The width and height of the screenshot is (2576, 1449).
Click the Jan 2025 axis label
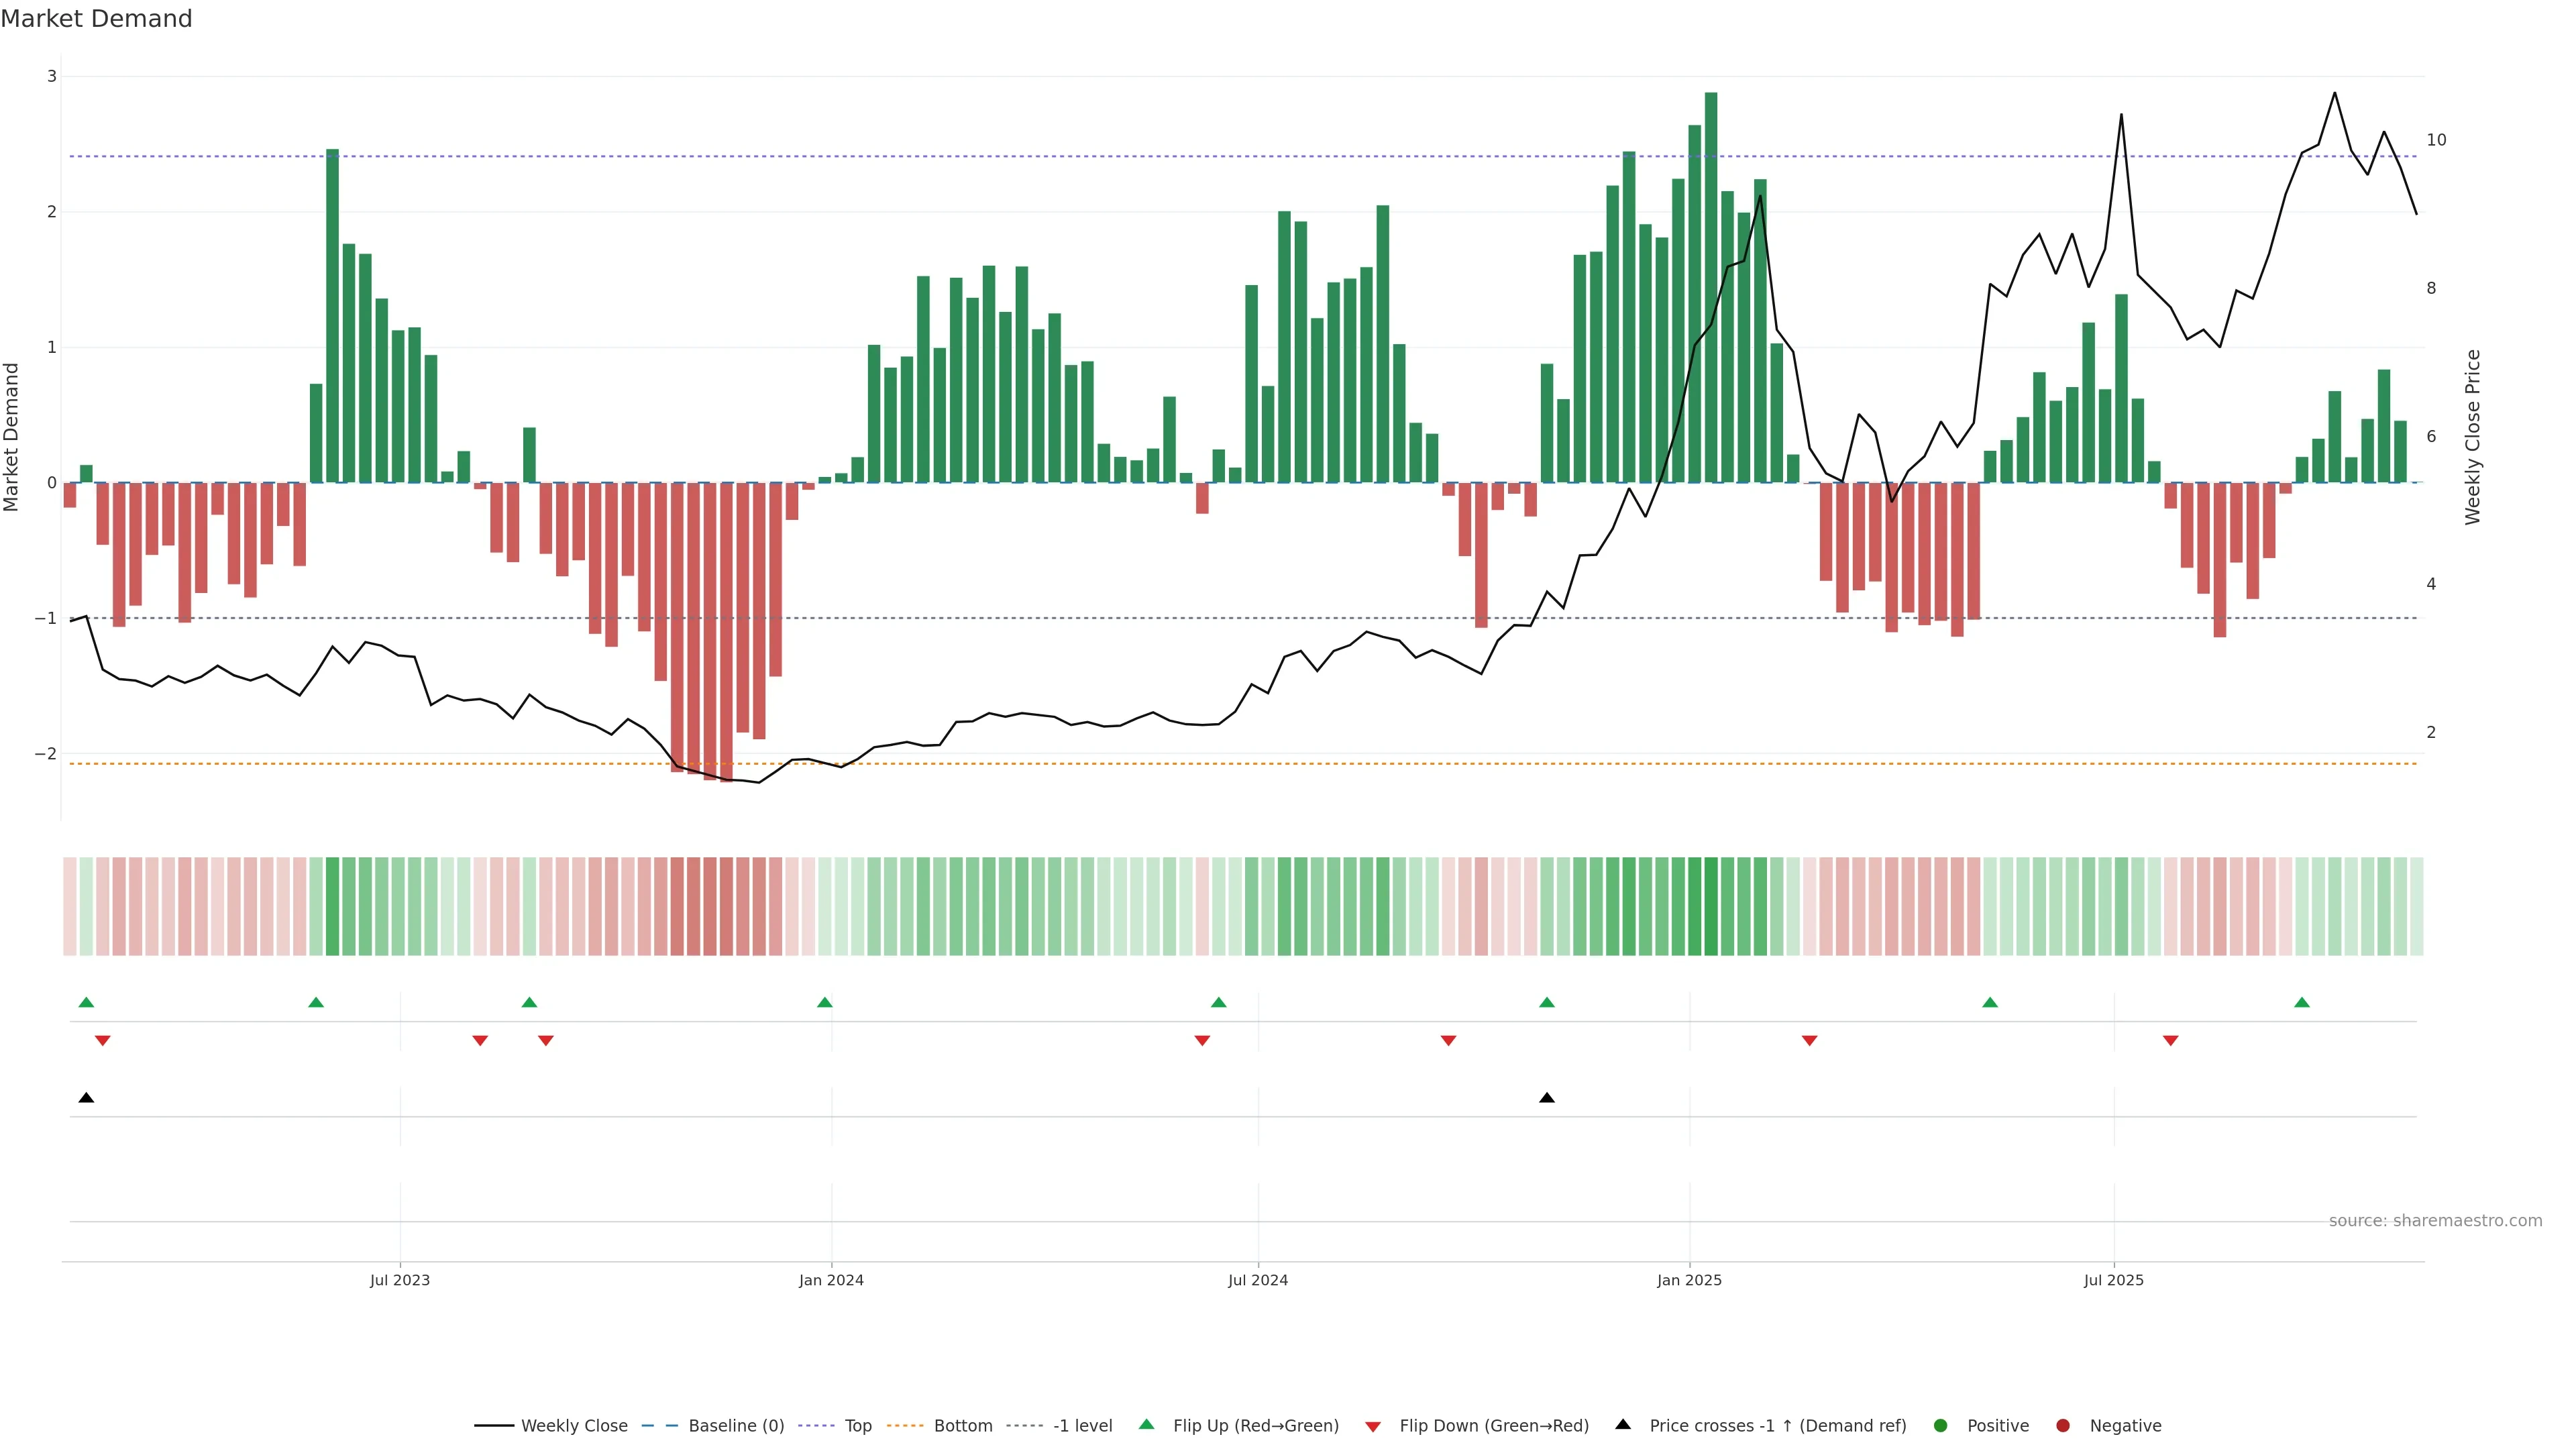[x=1689, y=1280]
